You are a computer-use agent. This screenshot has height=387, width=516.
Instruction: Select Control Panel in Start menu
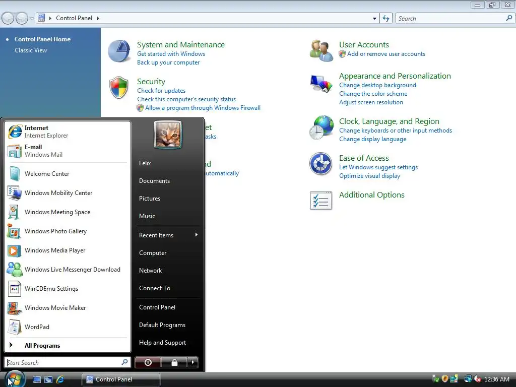(157, 307)
